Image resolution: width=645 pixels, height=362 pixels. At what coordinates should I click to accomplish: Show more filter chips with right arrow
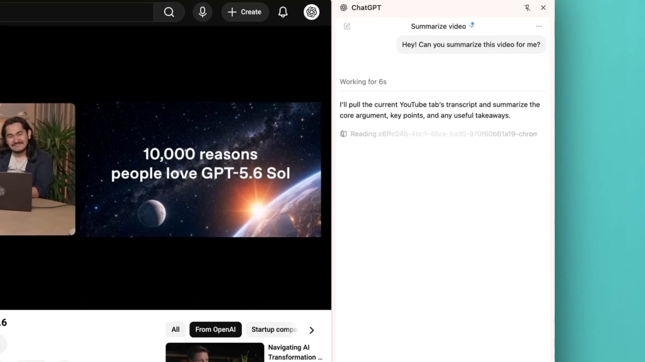pyautogui.click(x=311, y=330)
